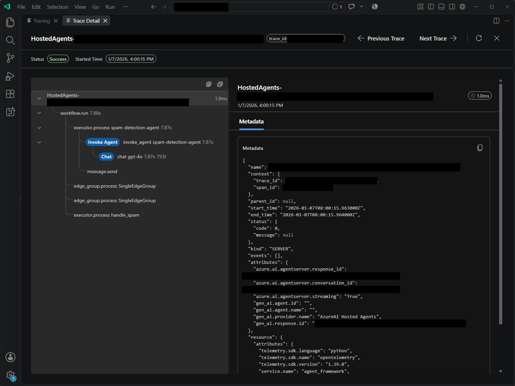Open the Run menu
This screenshot has height=386, width=515.
[x=110, y=7]
